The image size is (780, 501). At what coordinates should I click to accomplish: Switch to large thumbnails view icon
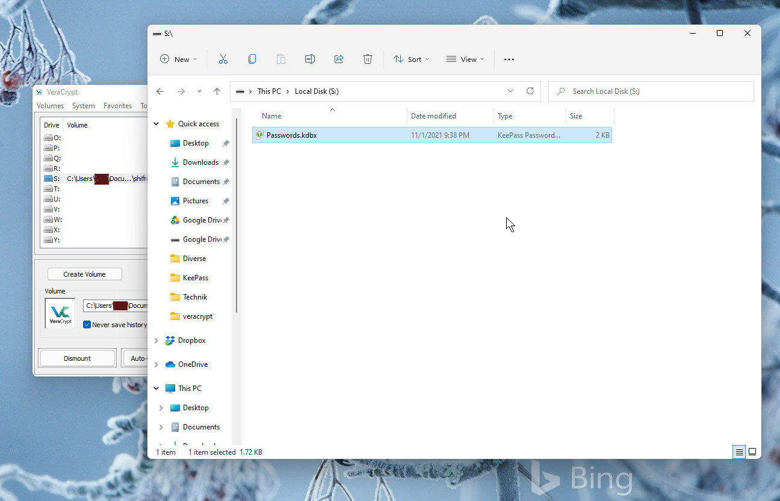752,452
